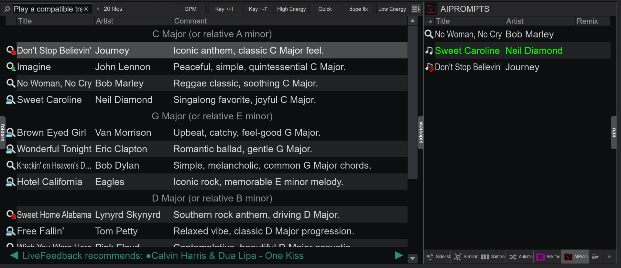Show next LiveFeedback recommendation with right arrow
The height and width of the screenshot is (268, 621).
[399, 255]
